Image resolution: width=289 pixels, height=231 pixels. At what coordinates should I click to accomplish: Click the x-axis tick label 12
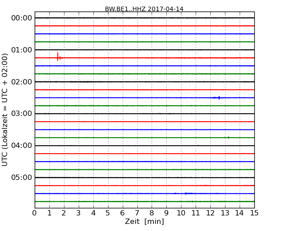pyautogui.click(x=210, y=213)
